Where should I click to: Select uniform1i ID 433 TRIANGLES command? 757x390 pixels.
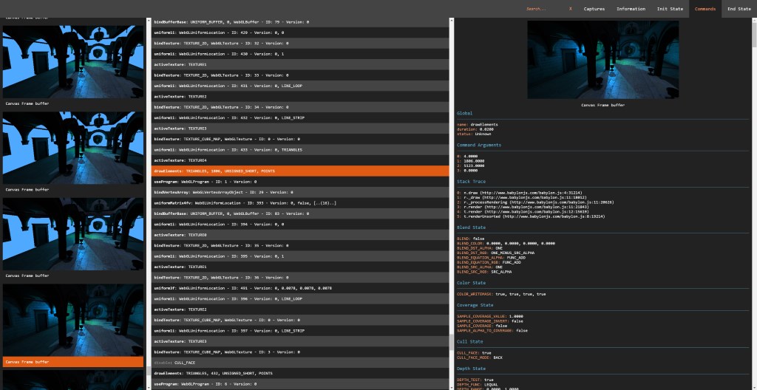300,150
